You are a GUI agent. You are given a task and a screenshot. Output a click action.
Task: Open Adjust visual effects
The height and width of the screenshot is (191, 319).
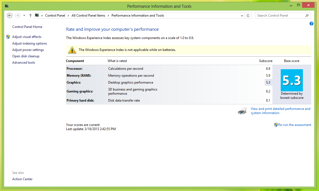(x=27, y=37)
